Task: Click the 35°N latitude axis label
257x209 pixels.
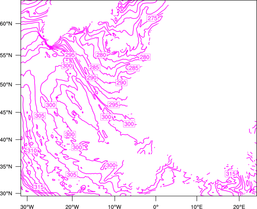Action: (6, 167)
